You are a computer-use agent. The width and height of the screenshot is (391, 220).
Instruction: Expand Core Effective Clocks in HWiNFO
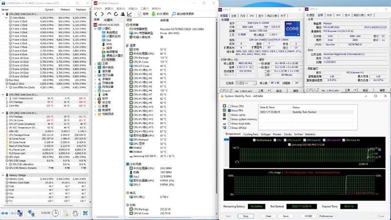[7, 87]
